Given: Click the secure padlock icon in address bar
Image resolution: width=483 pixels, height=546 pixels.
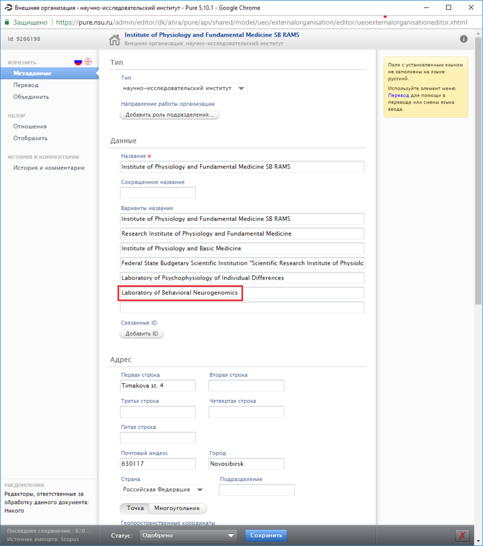Looking at the screenshot, I should [x=7, y=23].
